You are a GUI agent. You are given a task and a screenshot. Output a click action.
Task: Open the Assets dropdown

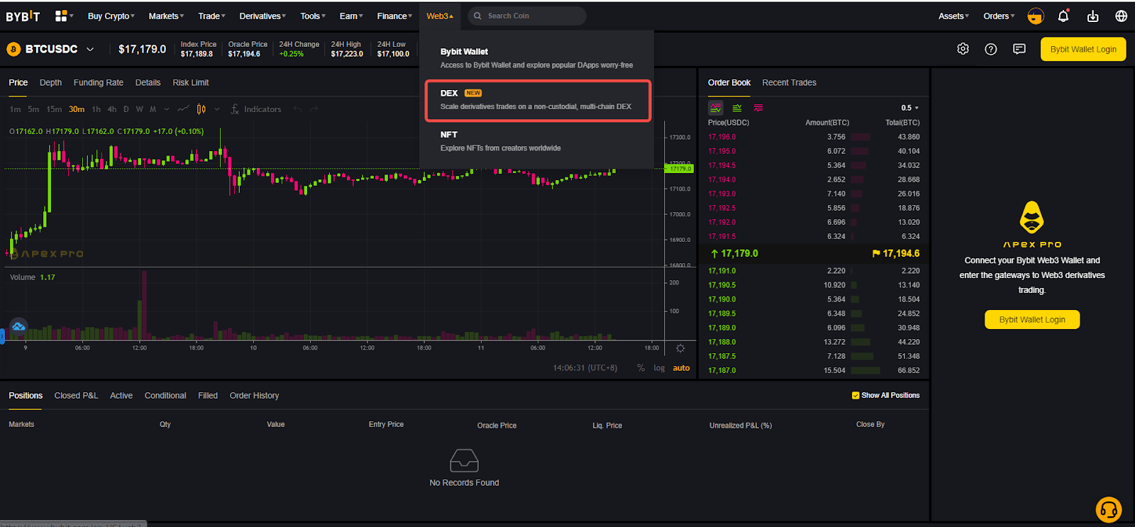(x=953, y=16)
